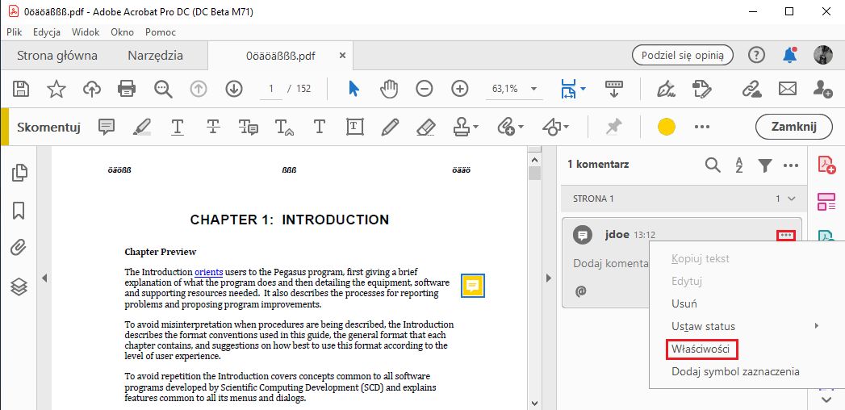Open the bookmarks panel
Image resolution: width=845 pixels, height=410 pixels.
point(19,211)
